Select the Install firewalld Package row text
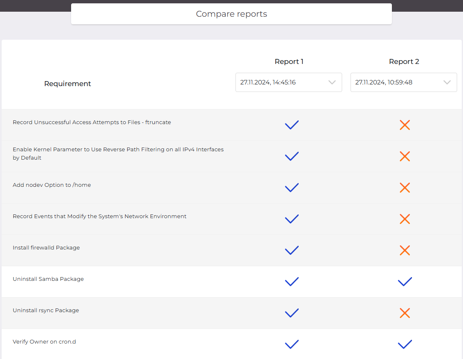 point(46,248)
